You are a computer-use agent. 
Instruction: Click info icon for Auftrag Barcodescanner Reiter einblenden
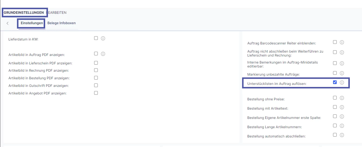pos(342,42)
